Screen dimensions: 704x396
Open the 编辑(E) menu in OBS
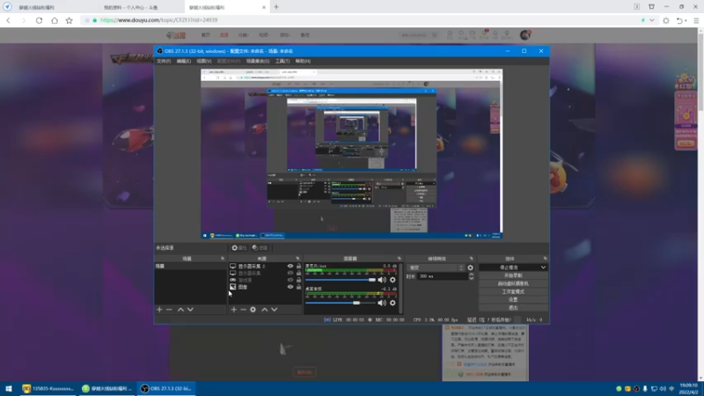[x=184, y=61]
